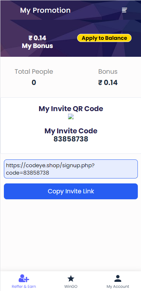Click the My Bonus label in header

pyautogui.click(x=37, y=46)
